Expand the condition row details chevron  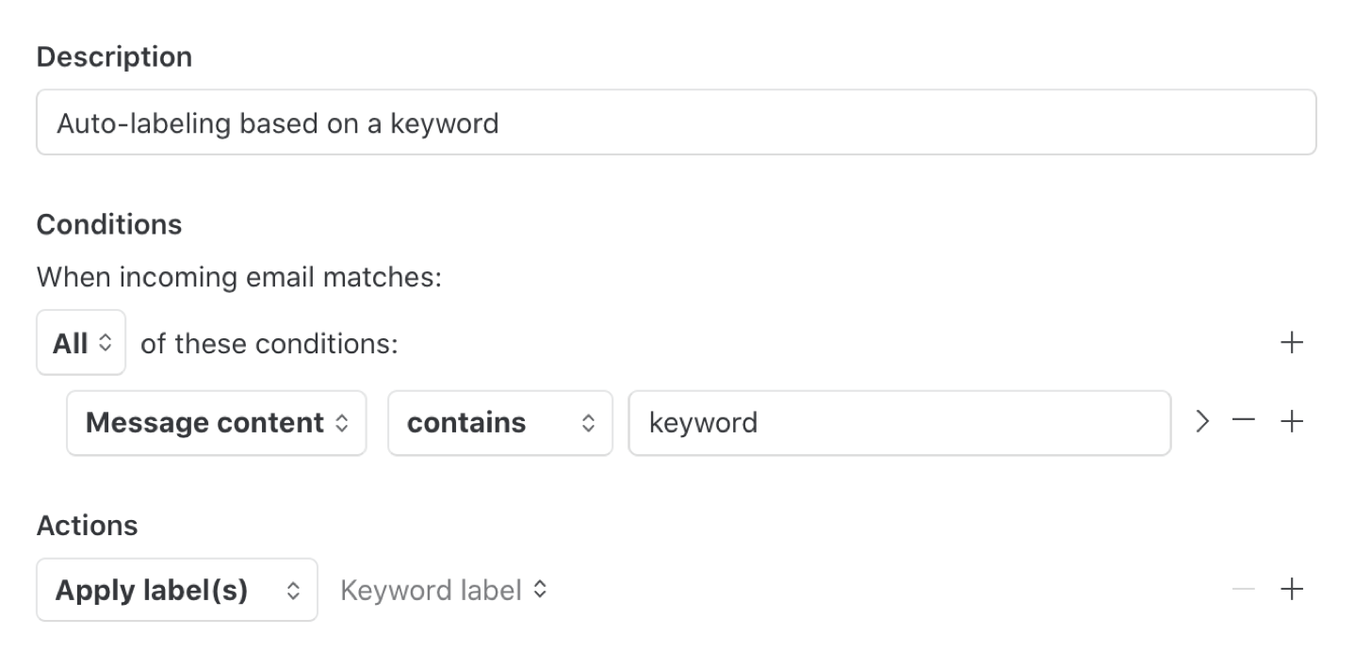tap(1202, 421)
